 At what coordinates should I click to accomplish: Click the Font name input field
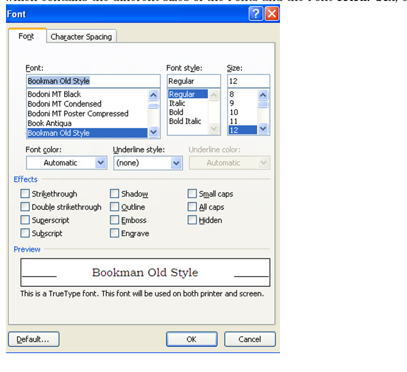(x=93, y=81)
